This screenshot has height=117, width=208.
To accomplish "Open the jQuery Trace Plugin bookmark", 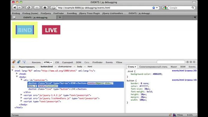I will [x=89, y=13].
